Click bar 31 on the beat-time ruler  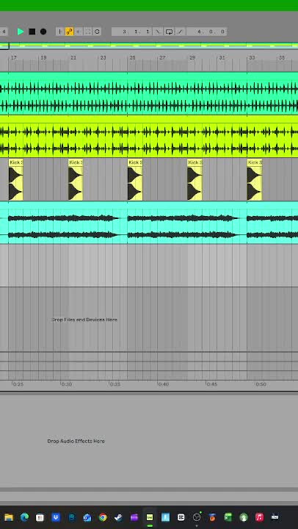[222, 58]
